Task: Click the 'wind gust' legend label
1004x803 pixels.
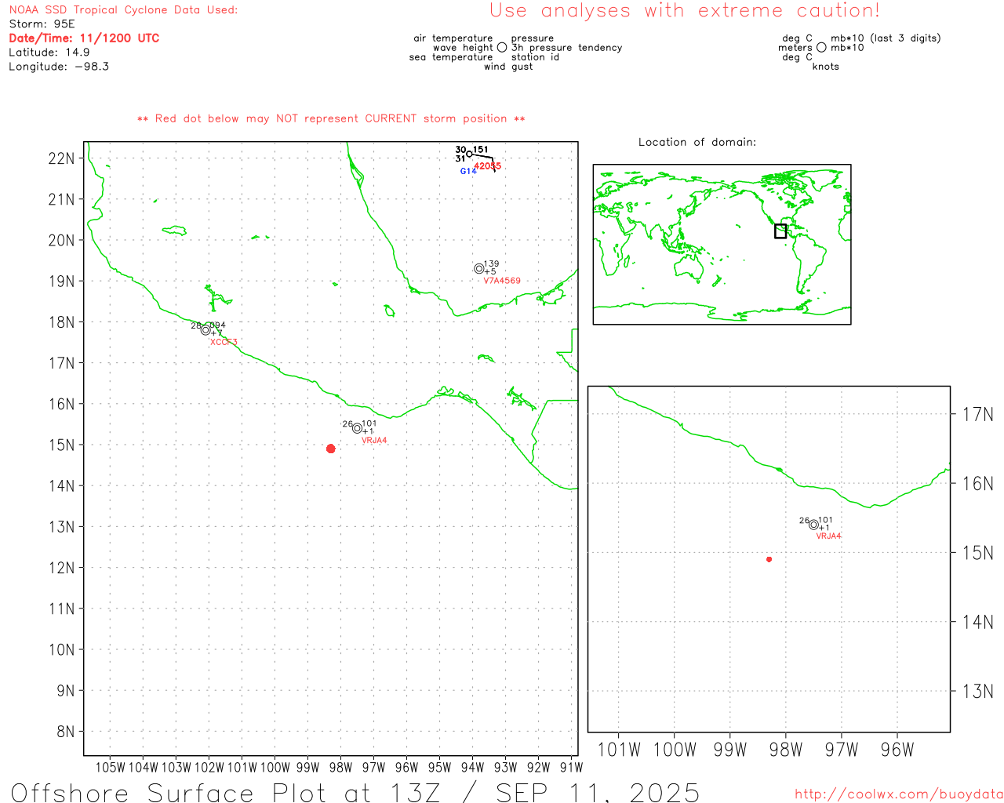Action: click(508, 67)
